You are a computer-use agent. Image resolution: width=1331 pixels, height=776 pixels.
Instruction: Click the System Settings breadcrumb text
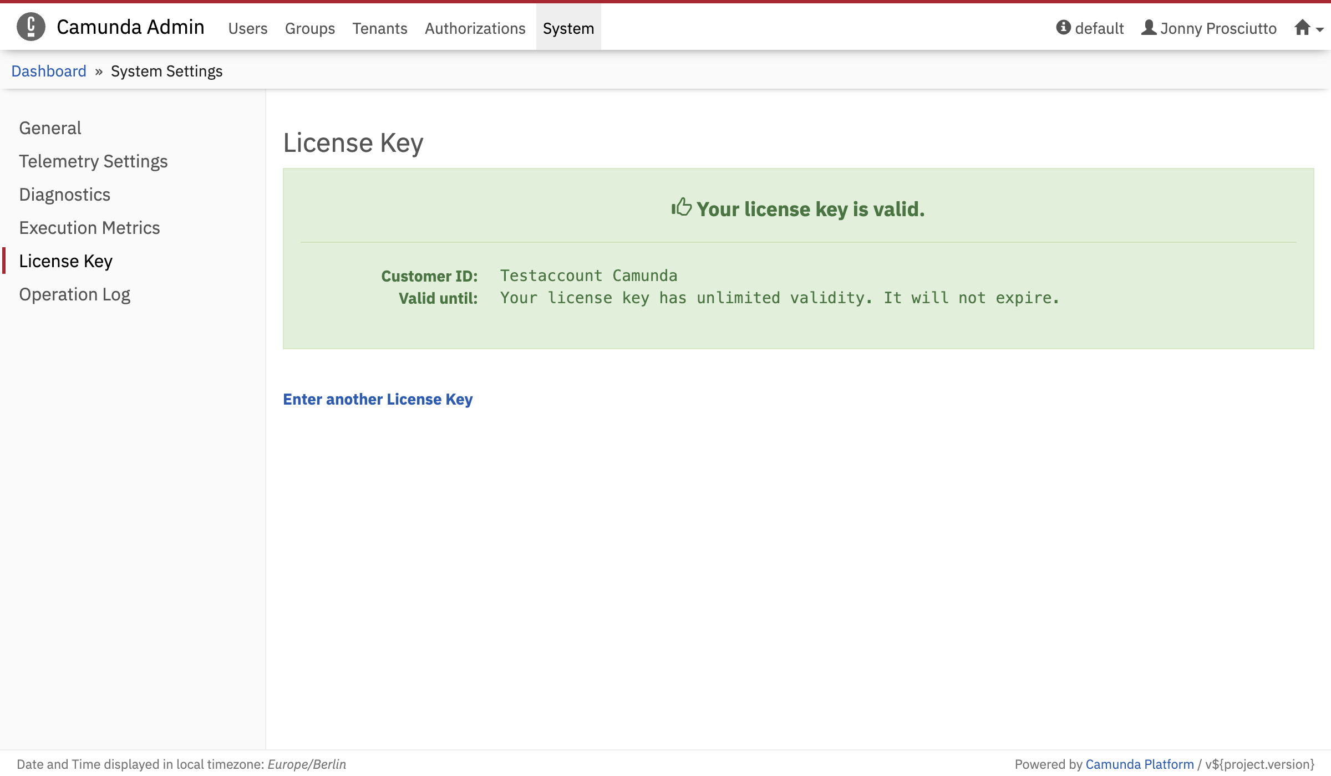[x=167, y=72]
